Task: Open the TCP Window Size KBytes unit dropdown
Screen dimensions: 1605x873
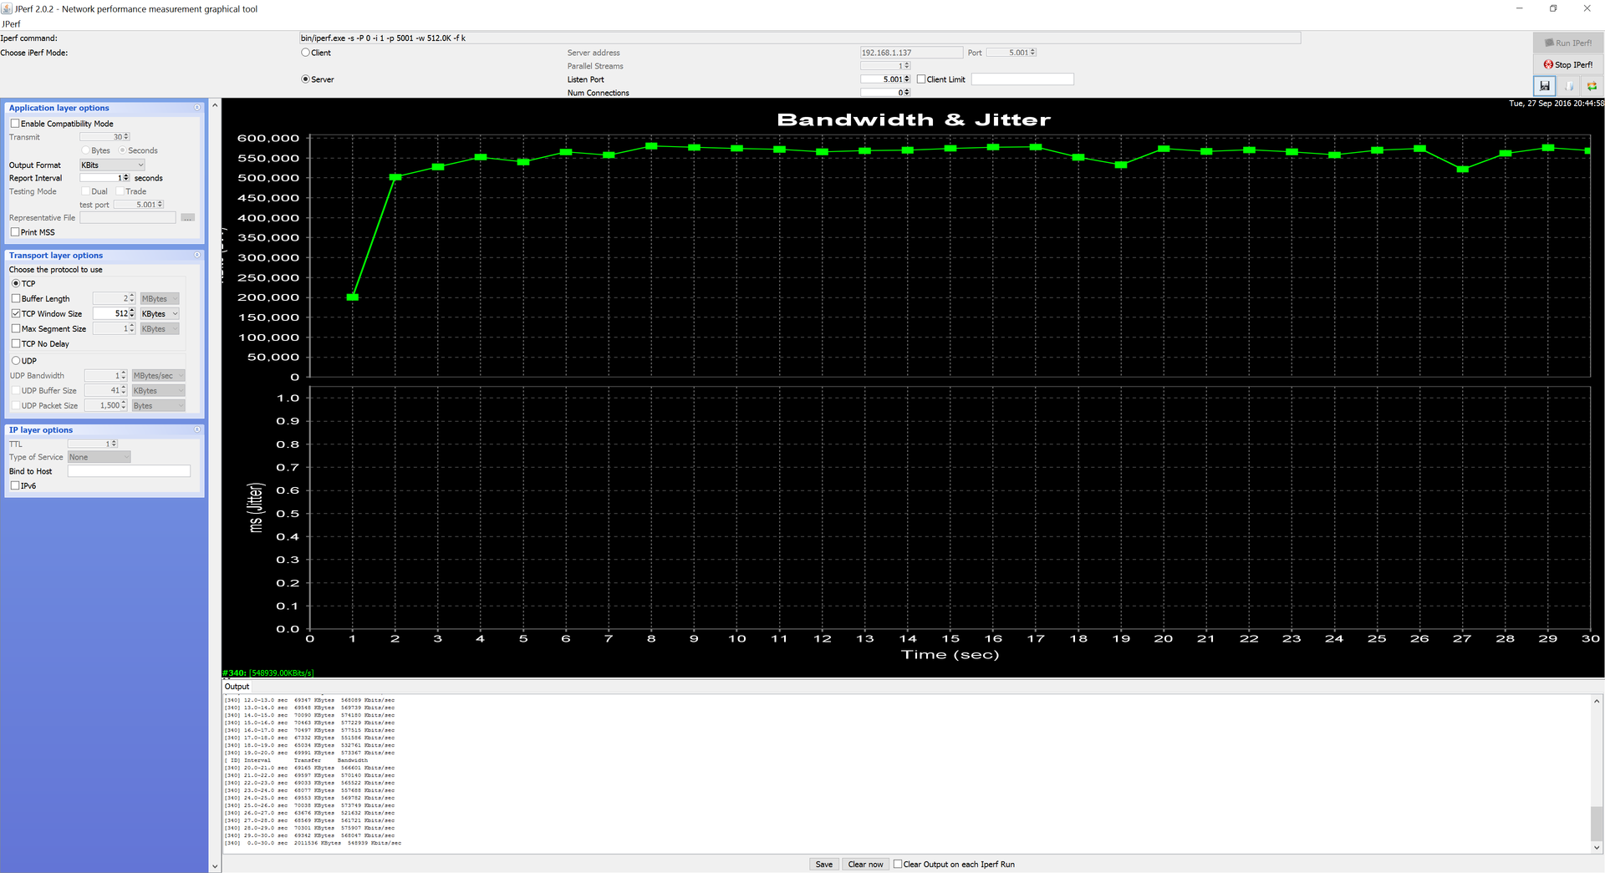Action: 160,314
